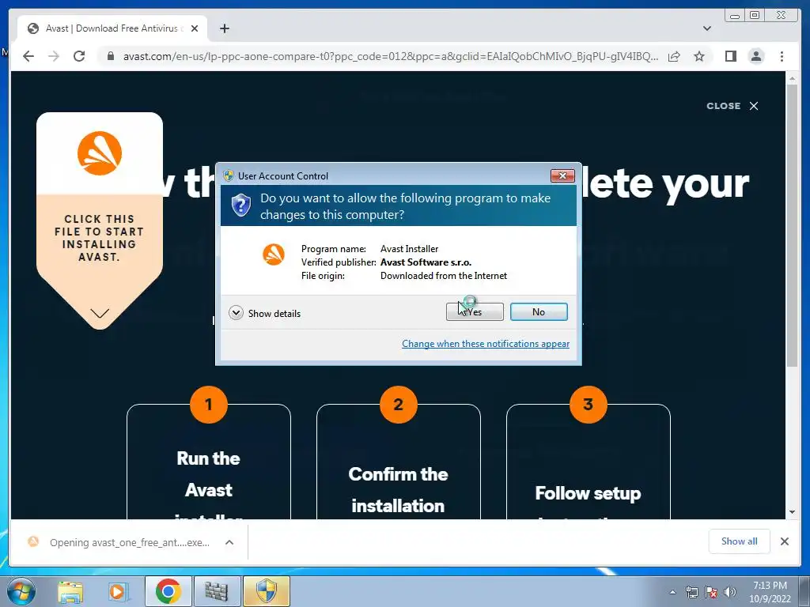
Task: Open Chrome three-dot menu
Action: click(782, 56)
